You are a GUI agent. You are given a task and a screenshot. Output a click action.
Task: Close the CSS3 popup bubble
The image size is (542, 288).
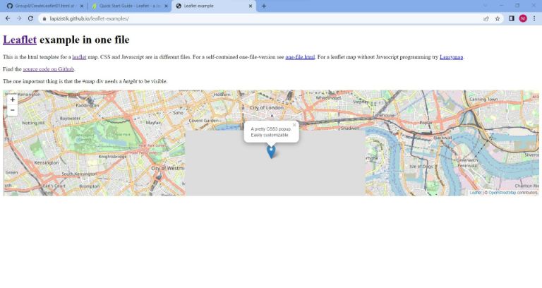coord(294,125)
